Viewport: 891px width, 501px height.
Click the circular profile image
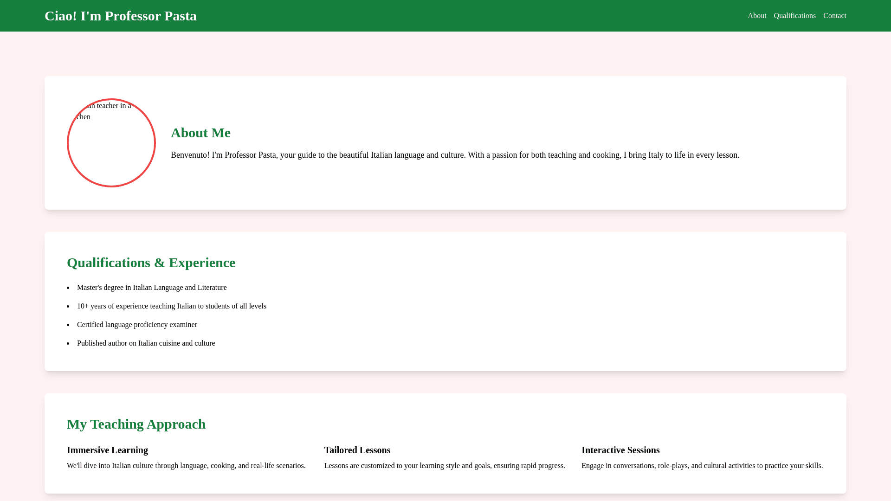pyautogui.click(x=111, y=143)
